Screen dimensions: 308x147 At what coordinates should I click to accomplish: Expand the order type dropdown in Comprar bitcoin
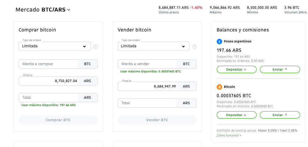pyautogui.click(x=55, y=46)
